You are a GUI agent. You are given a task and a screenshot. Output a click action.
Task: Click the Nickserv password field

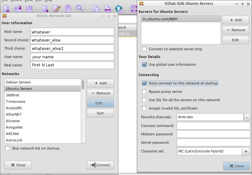pos(213,134)
